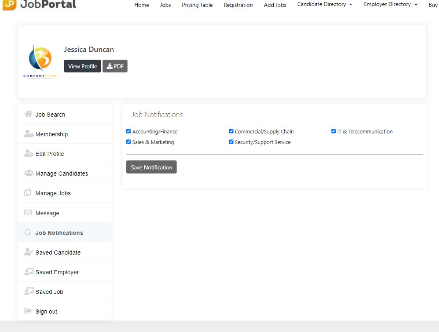
Task: Click the Message envelope icon
Action: pos(28,213)
